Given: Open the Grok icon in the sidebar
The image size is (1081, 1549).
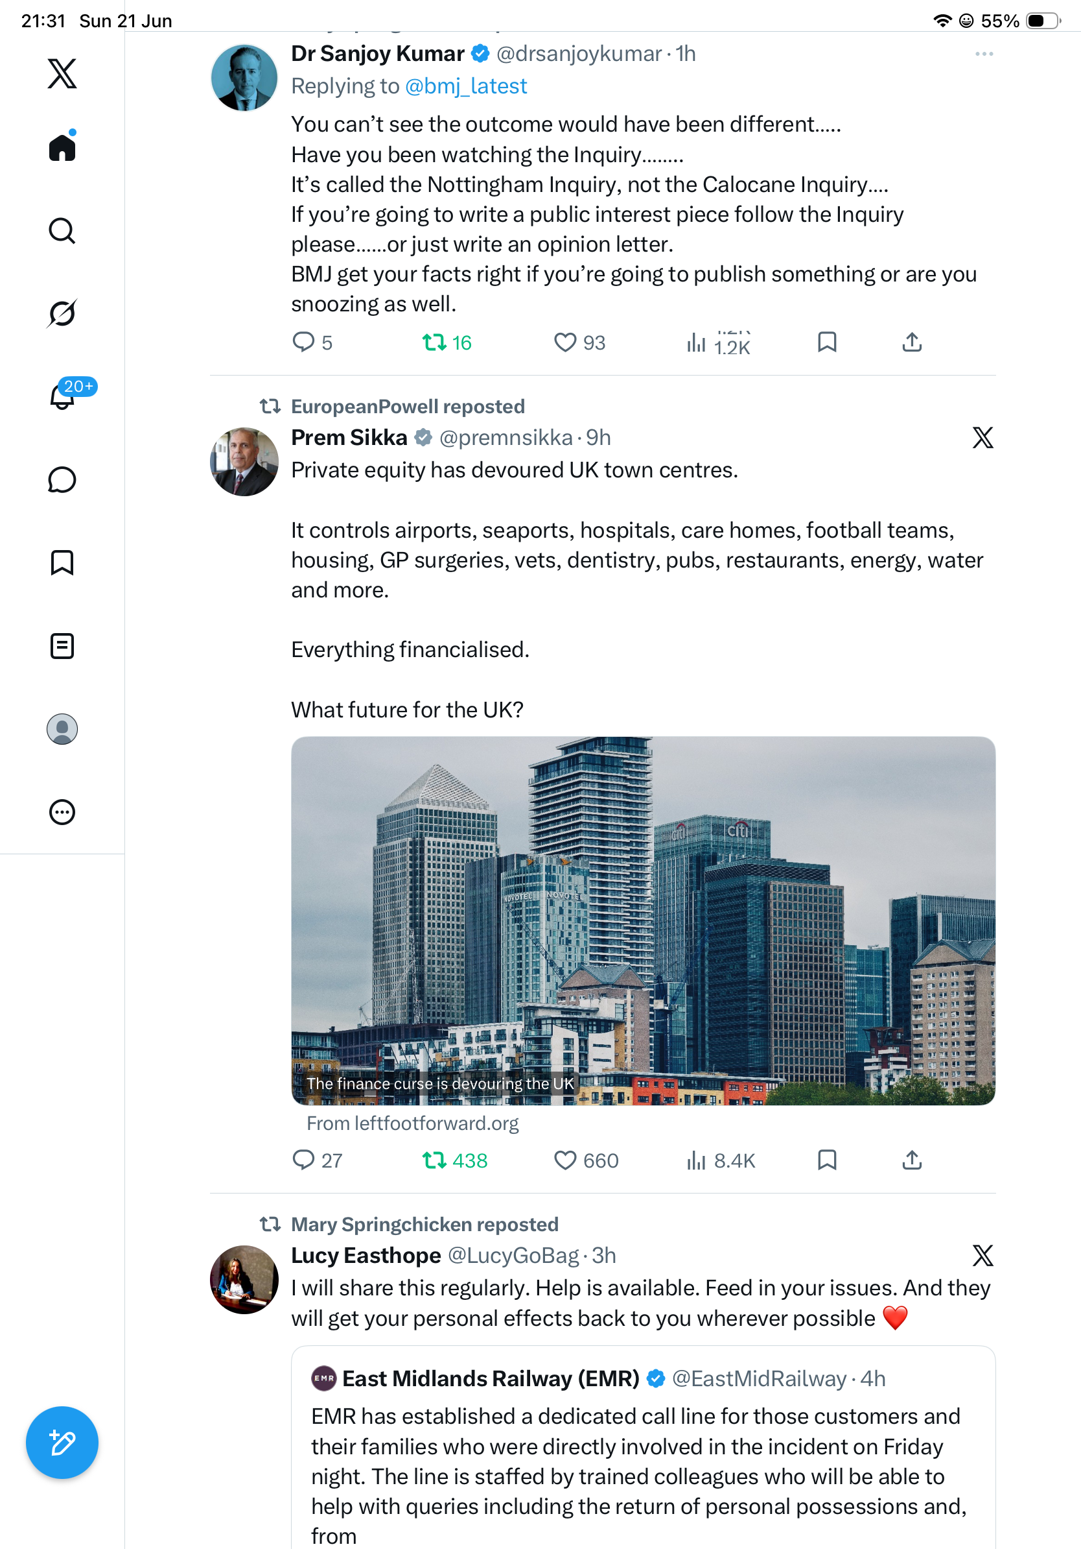Looking at the screenshot, I should click(x=62, y=313).
